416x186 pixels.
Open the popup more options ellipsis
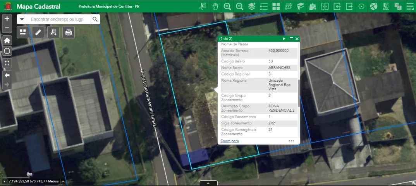[x=291, y=141]
